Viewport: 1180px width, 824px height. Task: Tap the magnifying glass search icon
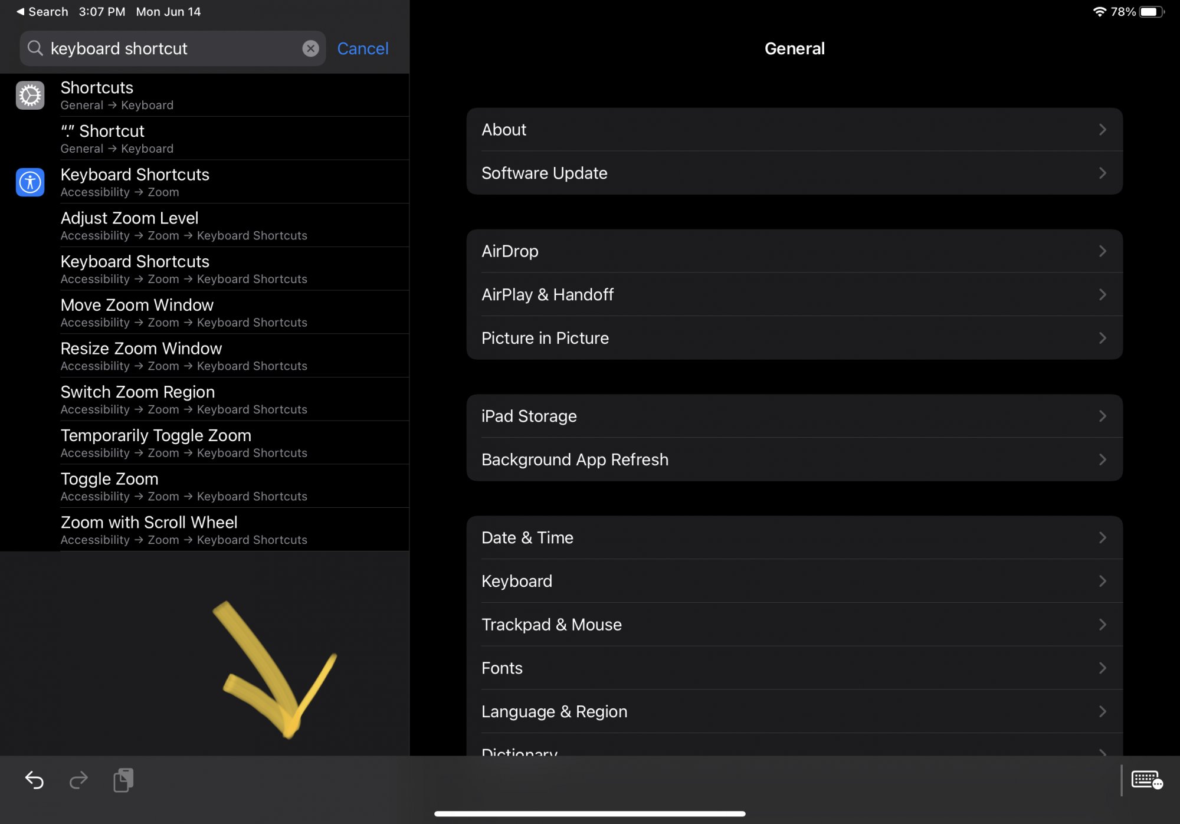point(35,48)
